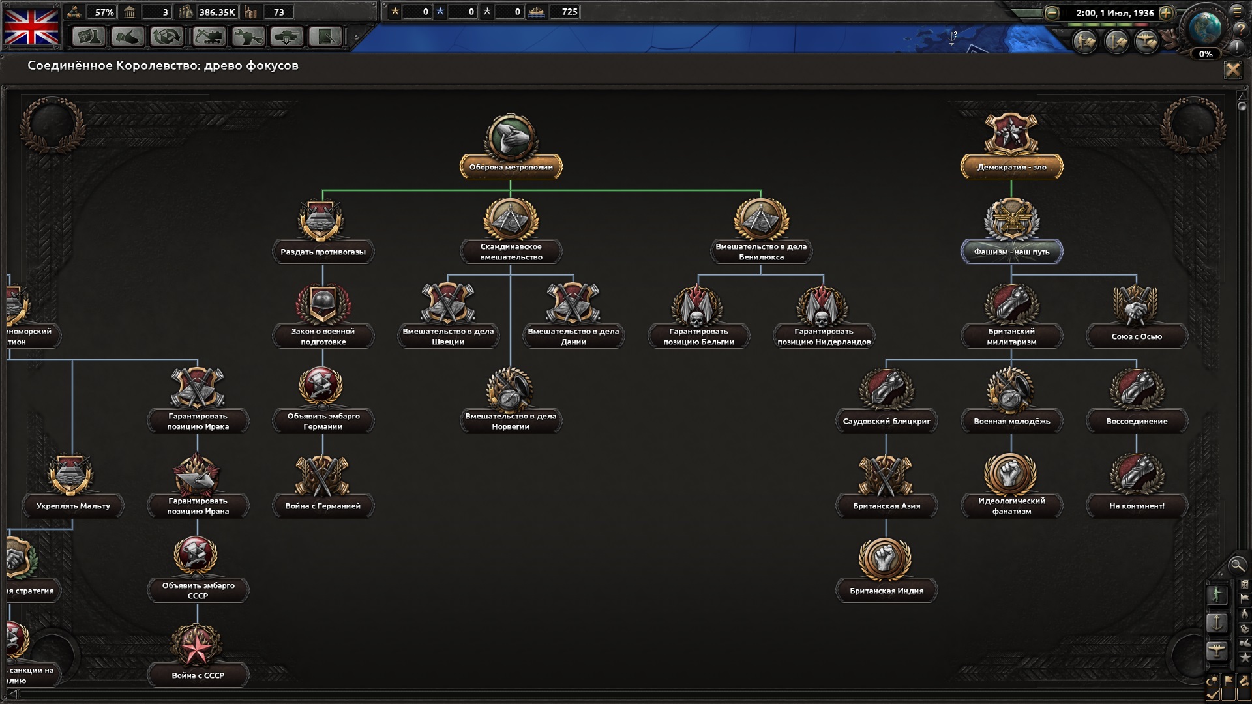Decrease game speed with the minus button
This screenshot has width=1252, height=704.
click(1051, 12)
